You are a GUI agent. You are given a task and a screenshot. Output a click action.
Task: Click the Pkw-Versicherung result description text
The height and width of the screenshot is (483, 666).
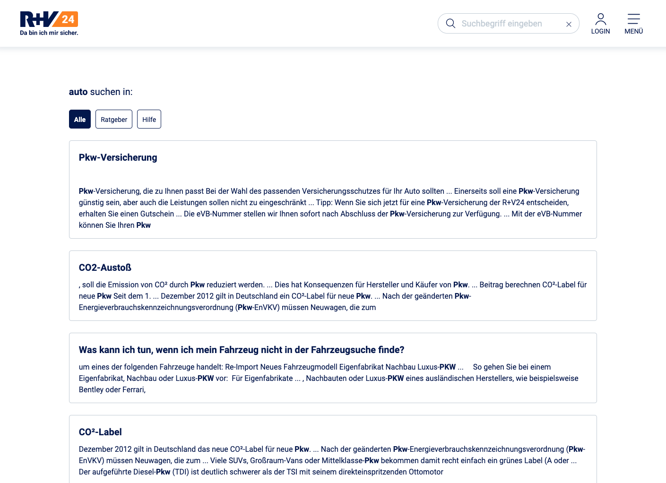(331, 208)
